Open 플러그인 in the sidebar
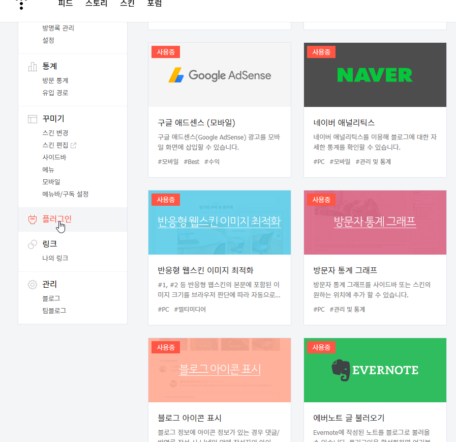The width and height of the screenshot is (456, 442). coord(57,219)
